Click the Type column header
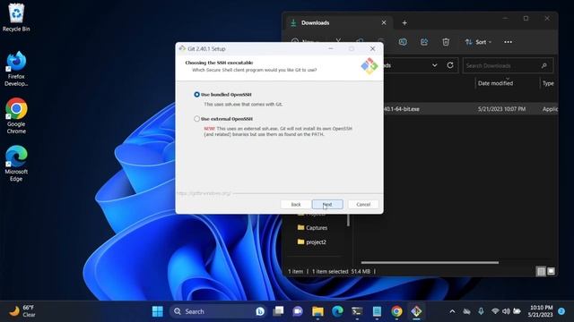This screenshot has height=322, width=574. (x=549, y=83)
